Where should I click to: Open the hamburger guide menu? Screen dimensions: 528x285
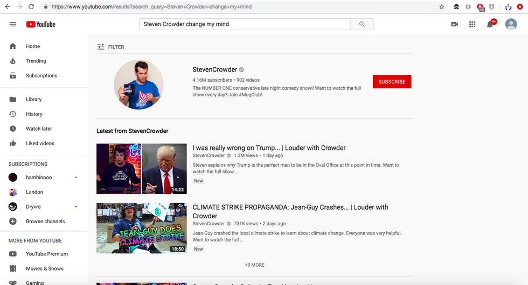pyautogui.click(x=13, y=24)
